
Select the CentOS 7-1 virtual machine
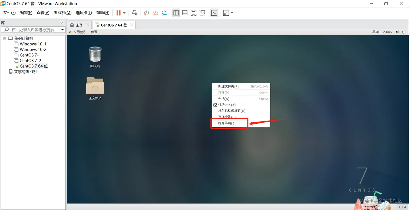[30, 55]
